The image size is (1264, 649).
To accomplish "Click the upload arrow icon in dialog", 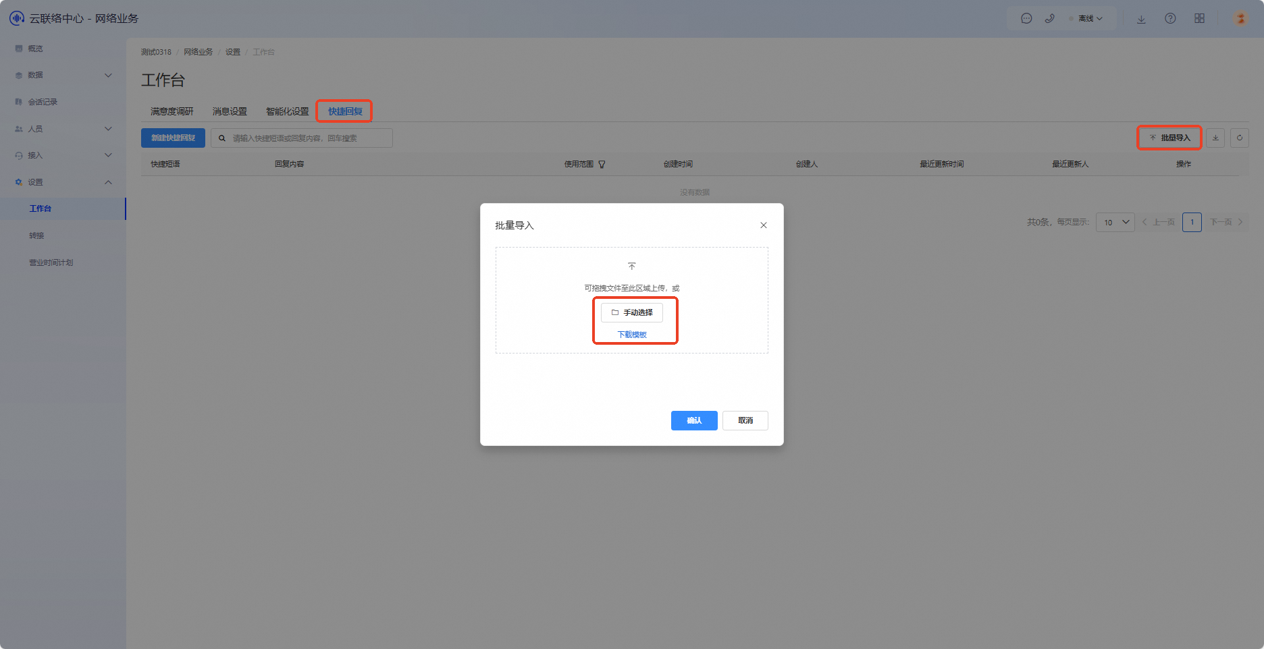I will click(632, 266).
